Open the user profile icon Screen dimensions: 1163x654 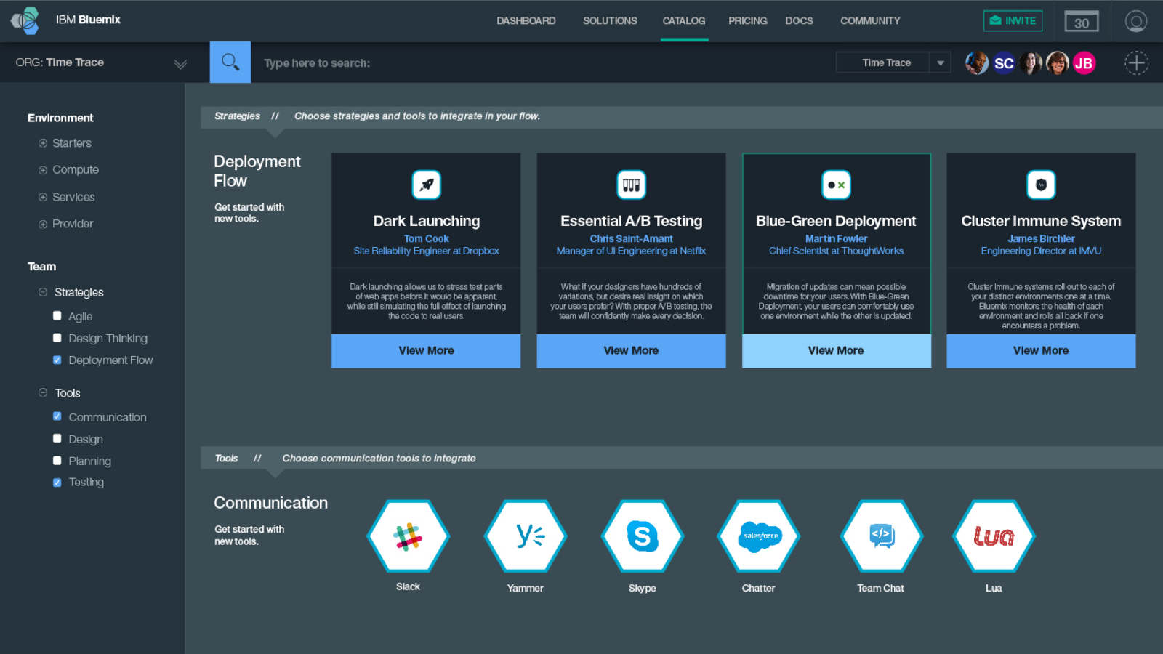click(x=1135, y=21)
